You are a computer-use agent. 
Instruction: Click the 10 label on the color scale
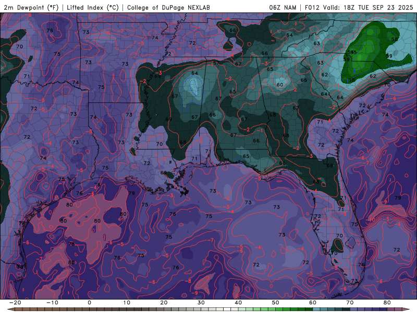pyautogui.click(x=127, y=303)
